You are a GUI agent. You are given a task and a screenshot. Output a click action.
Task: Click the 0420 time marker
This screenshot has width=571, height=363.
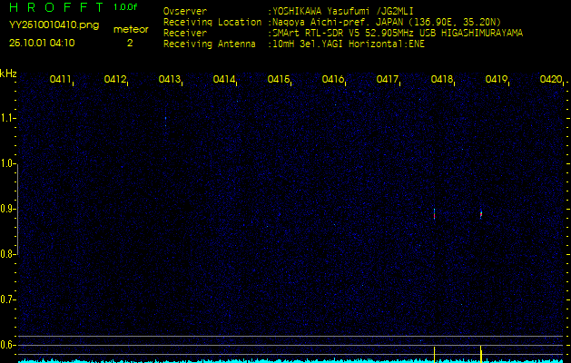pos(551,79)
